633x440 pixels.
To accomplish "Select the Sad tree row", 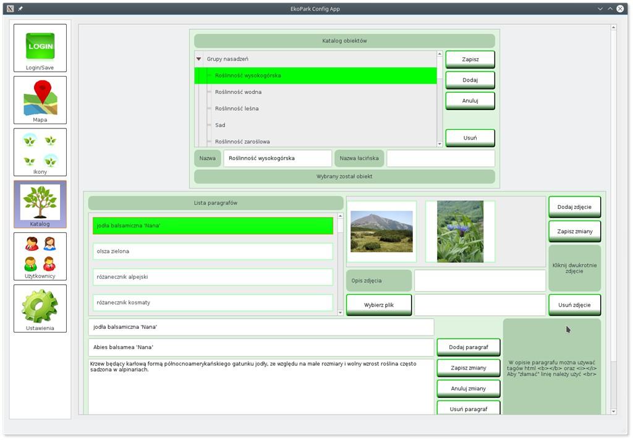I will point(315,125).
